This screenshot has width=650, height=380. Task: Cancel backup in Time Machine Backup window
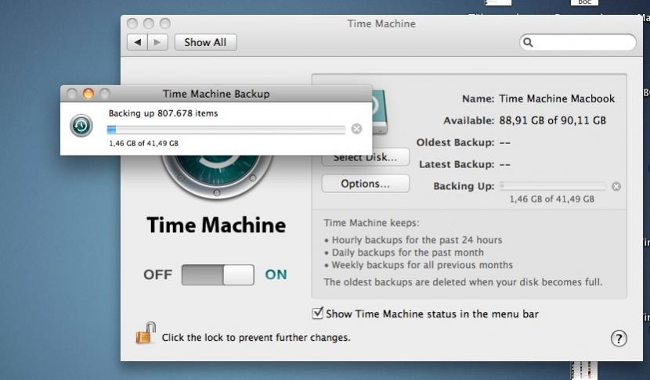[x=356, y=129]
